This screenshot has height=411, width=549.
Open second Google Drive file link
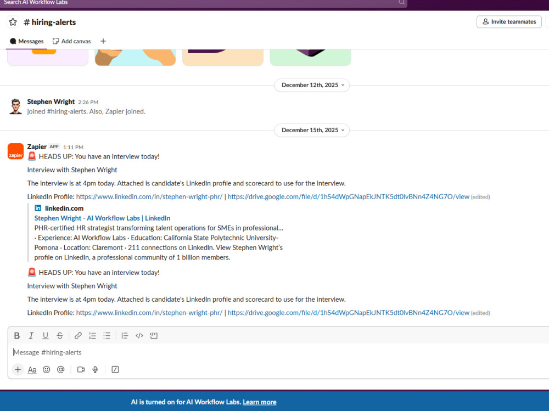(349, 313)
